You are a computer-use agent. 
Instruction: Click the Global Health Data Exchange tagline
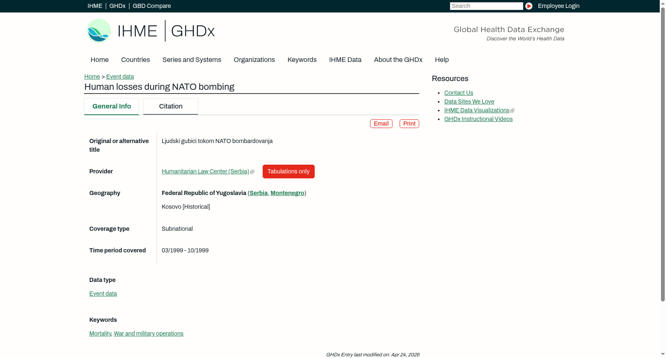point(509,30)
